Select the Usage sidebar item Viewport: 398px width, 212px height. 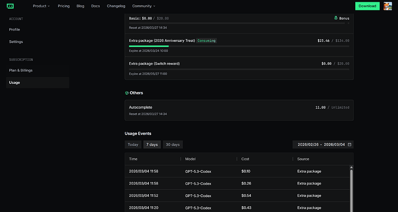click(x=37, y=82)
